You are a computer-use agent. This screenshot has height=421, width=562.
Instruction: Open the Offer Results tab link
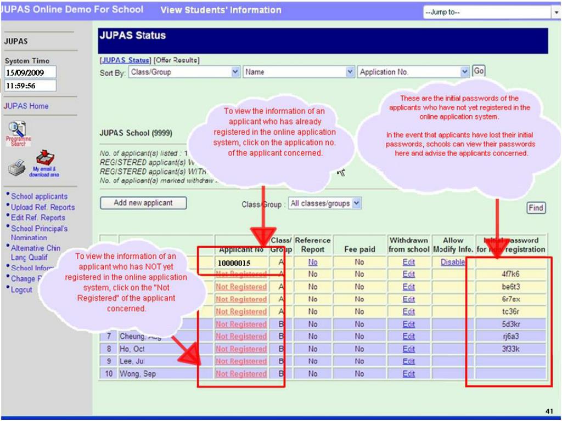pyautogui.click(x=176, y=60)
